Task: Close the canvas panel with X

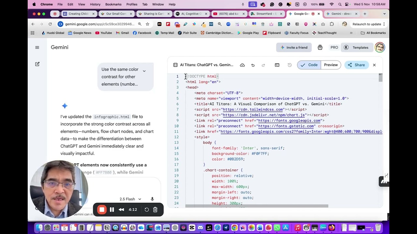Action: tap(374, 65)
